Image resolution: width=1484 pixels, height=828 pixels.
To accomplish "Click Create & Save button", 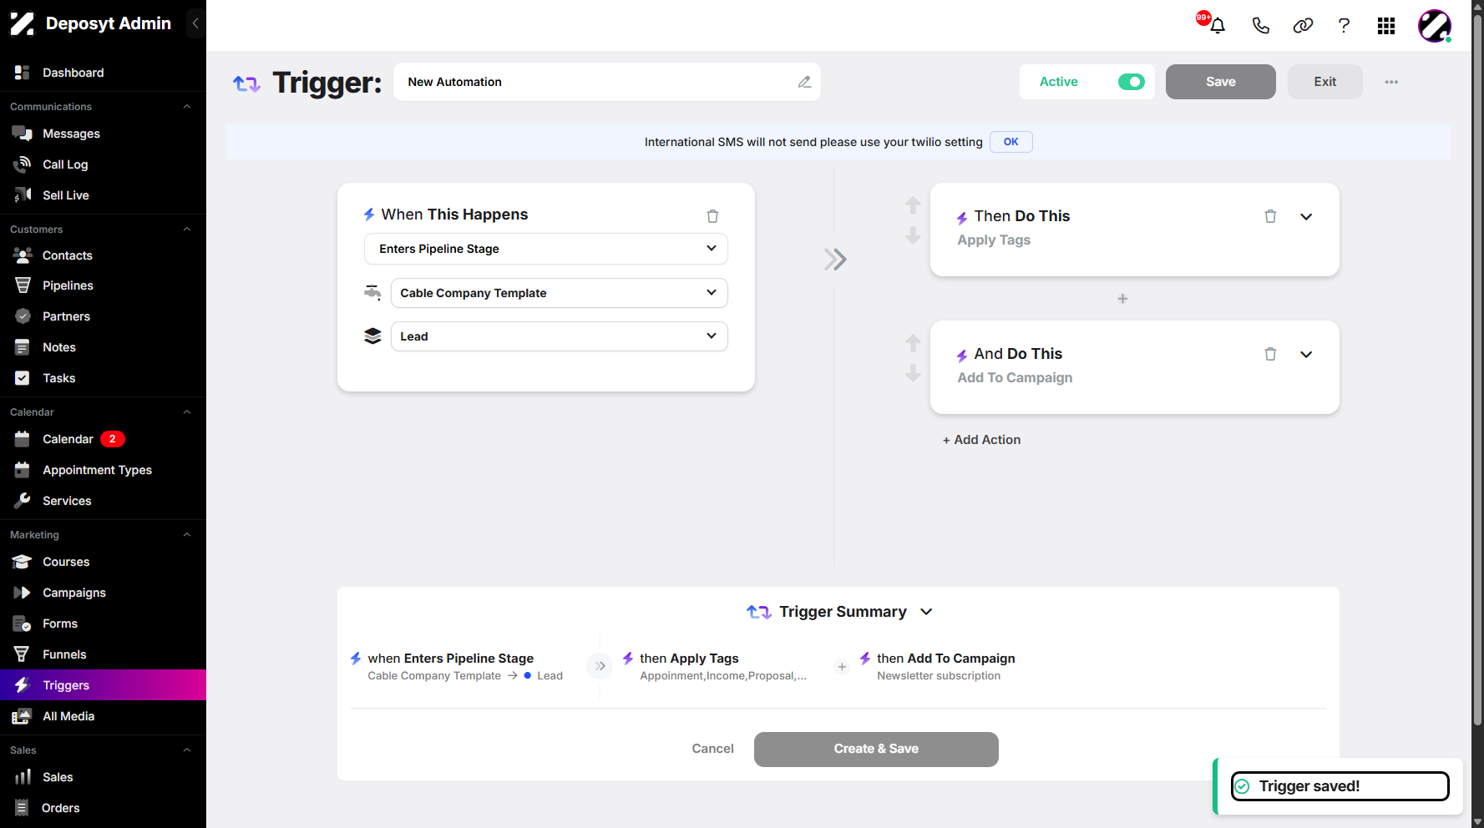I will pyautogui.click(x=876, y=749).
